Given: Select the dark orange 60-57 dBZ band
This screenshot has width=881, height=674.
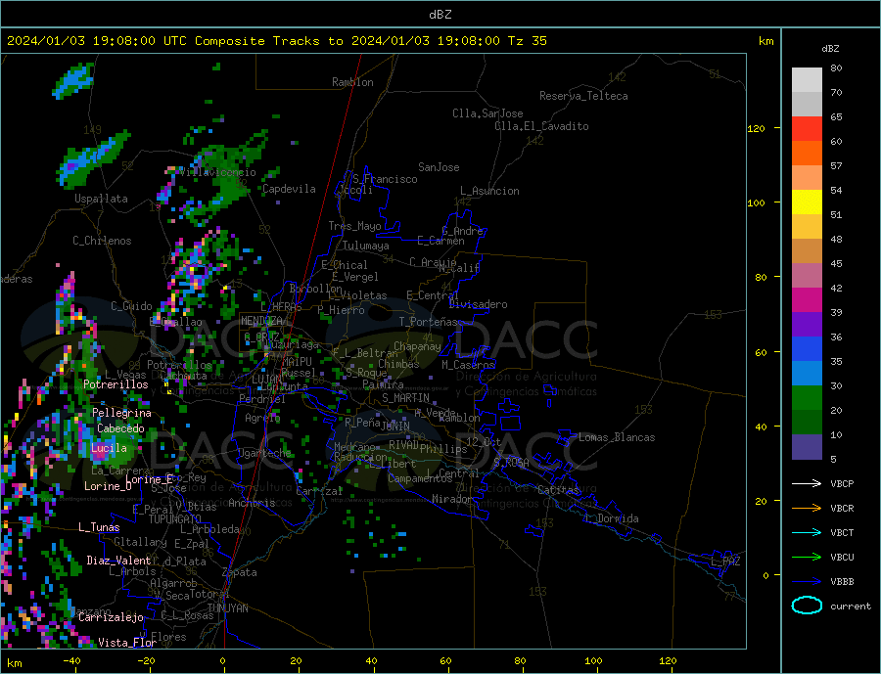Looking at the screenshot, I should tap(807, 154).
